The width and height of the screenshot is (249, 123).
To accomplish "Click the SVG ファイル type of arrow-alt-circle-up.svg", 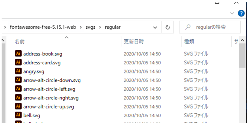I will pyautogui.click(x=196, y=107).
